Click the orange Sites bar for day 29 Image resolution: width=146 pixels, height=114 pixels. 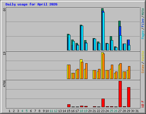point(129,72)
